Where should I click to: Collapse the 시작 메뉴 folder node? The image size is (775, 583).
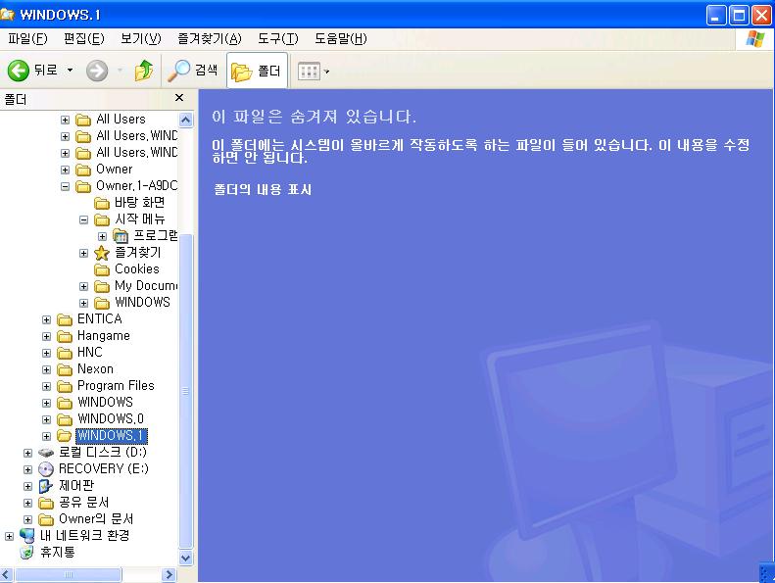84,219
